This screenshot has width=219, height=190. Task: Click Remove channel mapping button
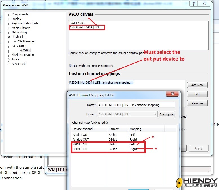click(197, 103)
